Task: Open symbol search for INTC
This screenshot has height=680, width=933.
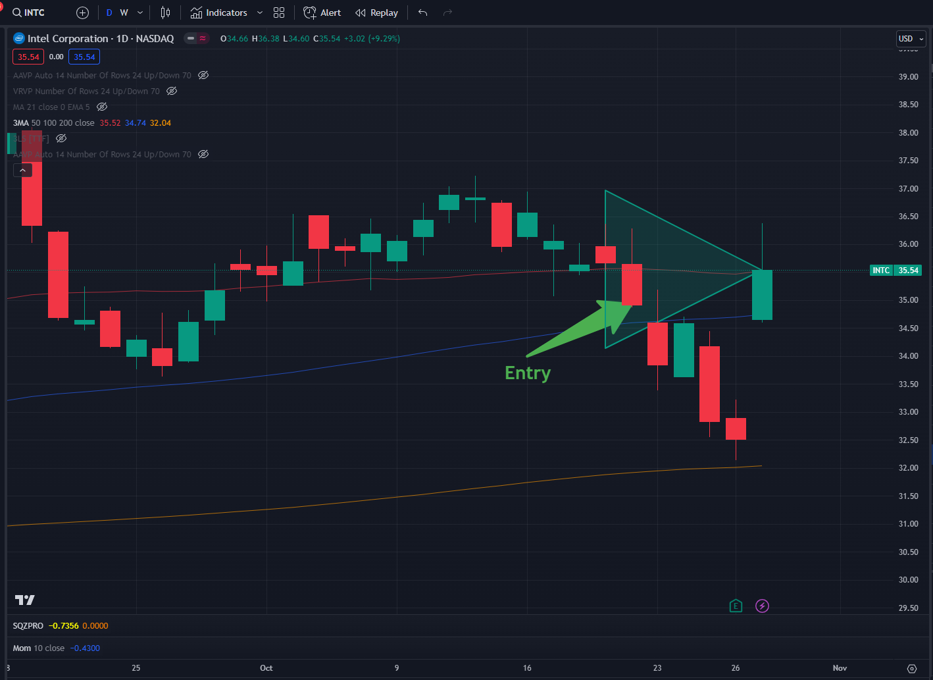Action: [29, 13]
